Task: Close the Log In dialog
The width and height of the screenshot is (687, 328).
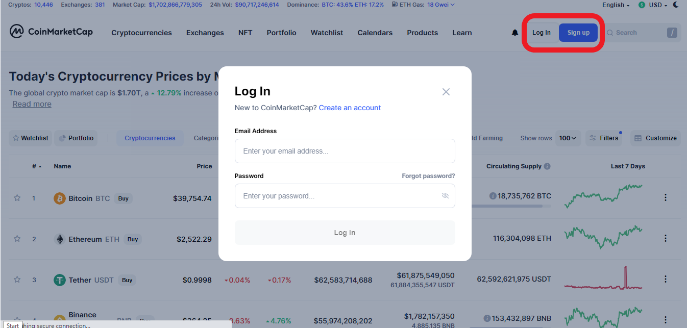Action: pos(446,92)
